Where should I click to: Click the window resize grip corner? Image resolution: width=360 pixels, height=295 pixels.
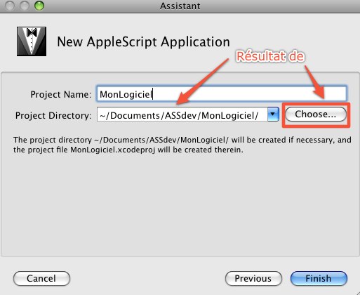click(x=356, y=291)
